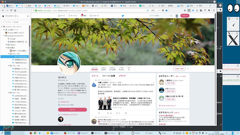Retweet the first tweet showing 18
This screenshot has height=135, width=240.
pos(109,113)
